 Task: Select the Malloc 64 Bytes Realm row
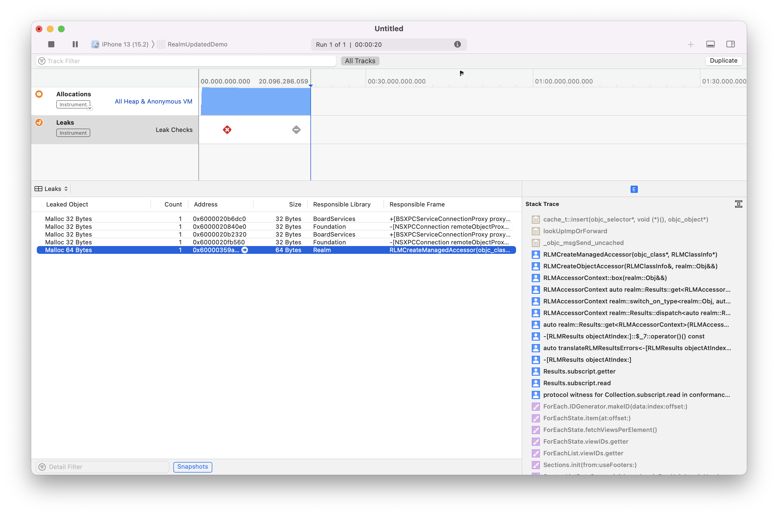(x=276, y=250)
